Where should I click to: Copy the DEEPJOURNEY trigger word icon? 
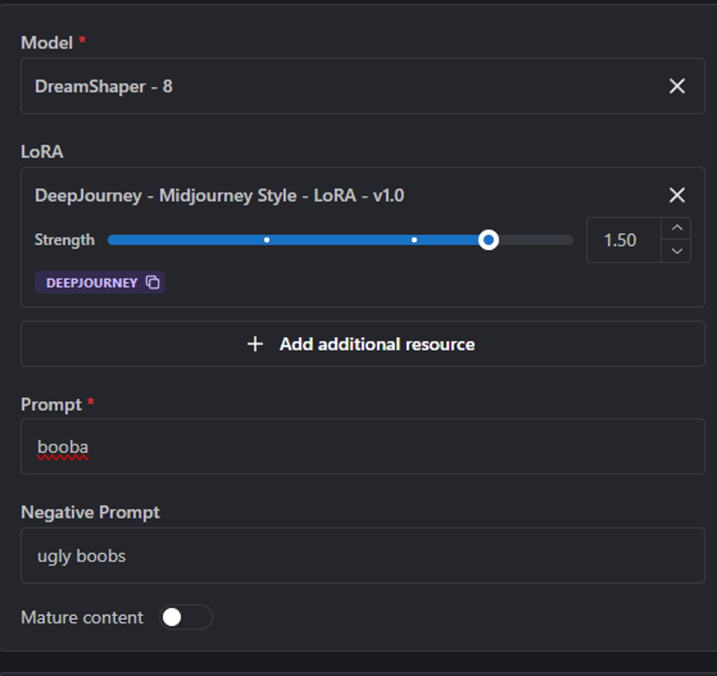coord(152,282)
